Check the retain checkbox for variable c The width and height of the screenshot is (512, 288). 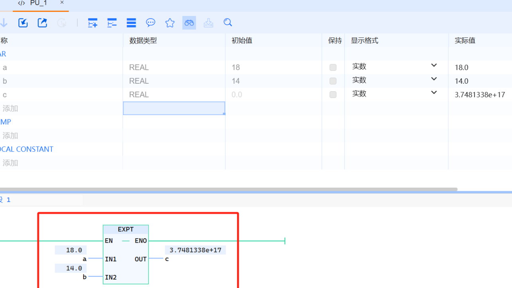coord(333,94)
